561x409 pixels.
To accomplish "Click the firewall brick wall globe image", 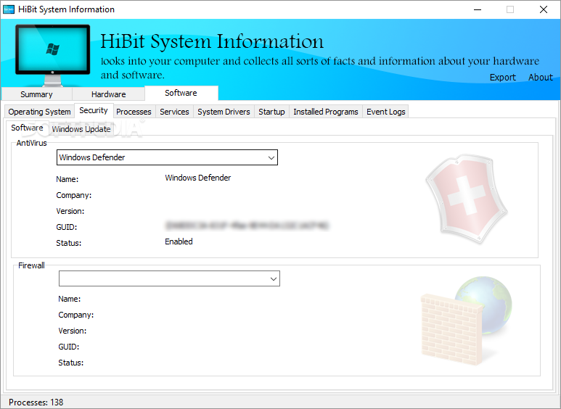I will point(466,321).
